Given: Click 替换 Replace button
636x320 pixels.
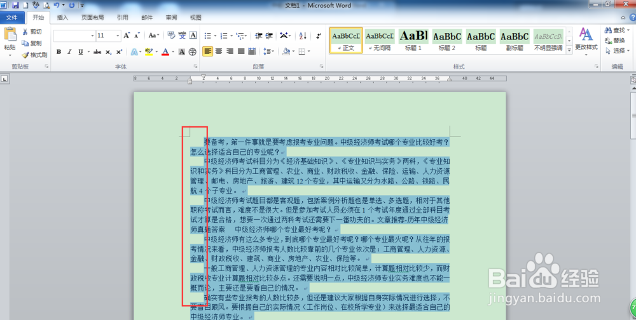Looking at the screenshot, I should (615, 41).
